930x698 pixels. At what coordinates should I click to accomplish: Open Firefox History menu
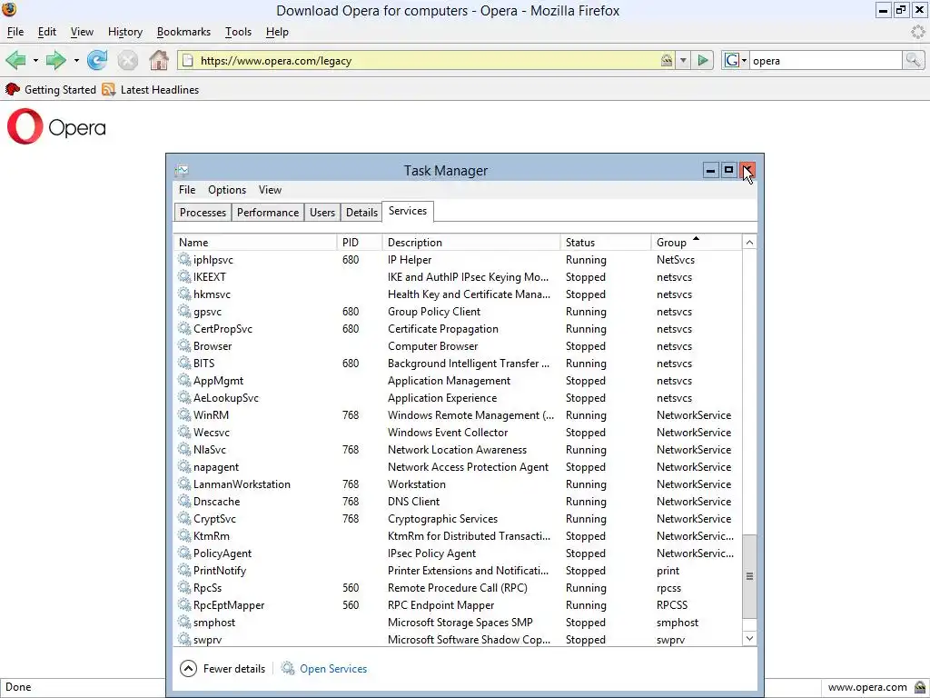tap(125, 32)
